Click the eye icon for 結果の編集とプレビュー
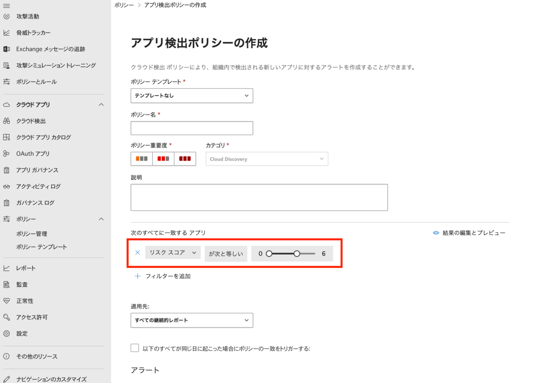The image size is (539, 383). (x=436, y=233)
